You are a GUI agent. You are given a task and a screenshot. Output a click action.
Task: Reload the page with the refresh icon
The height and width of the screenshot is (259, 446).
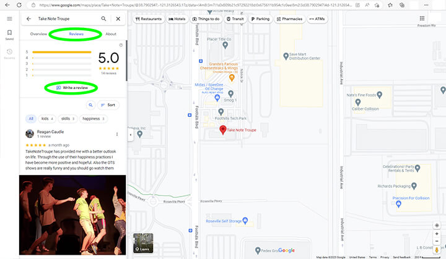[19, 5]
